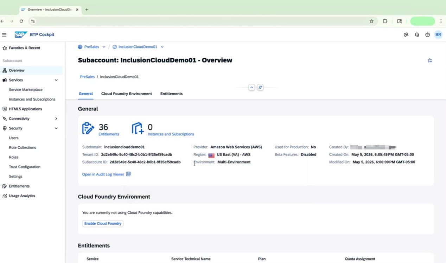Click the Entitlements link under 36
The height and width of the screenshot is (263, 446).
point(109,134)
